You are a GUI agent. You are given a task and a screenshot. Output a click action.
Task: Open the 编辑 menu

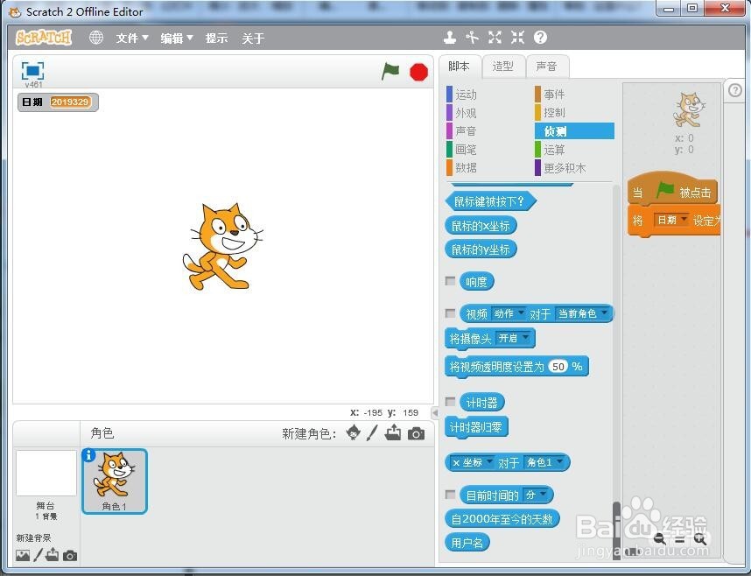pyautogui.click(x=176, y=38)
